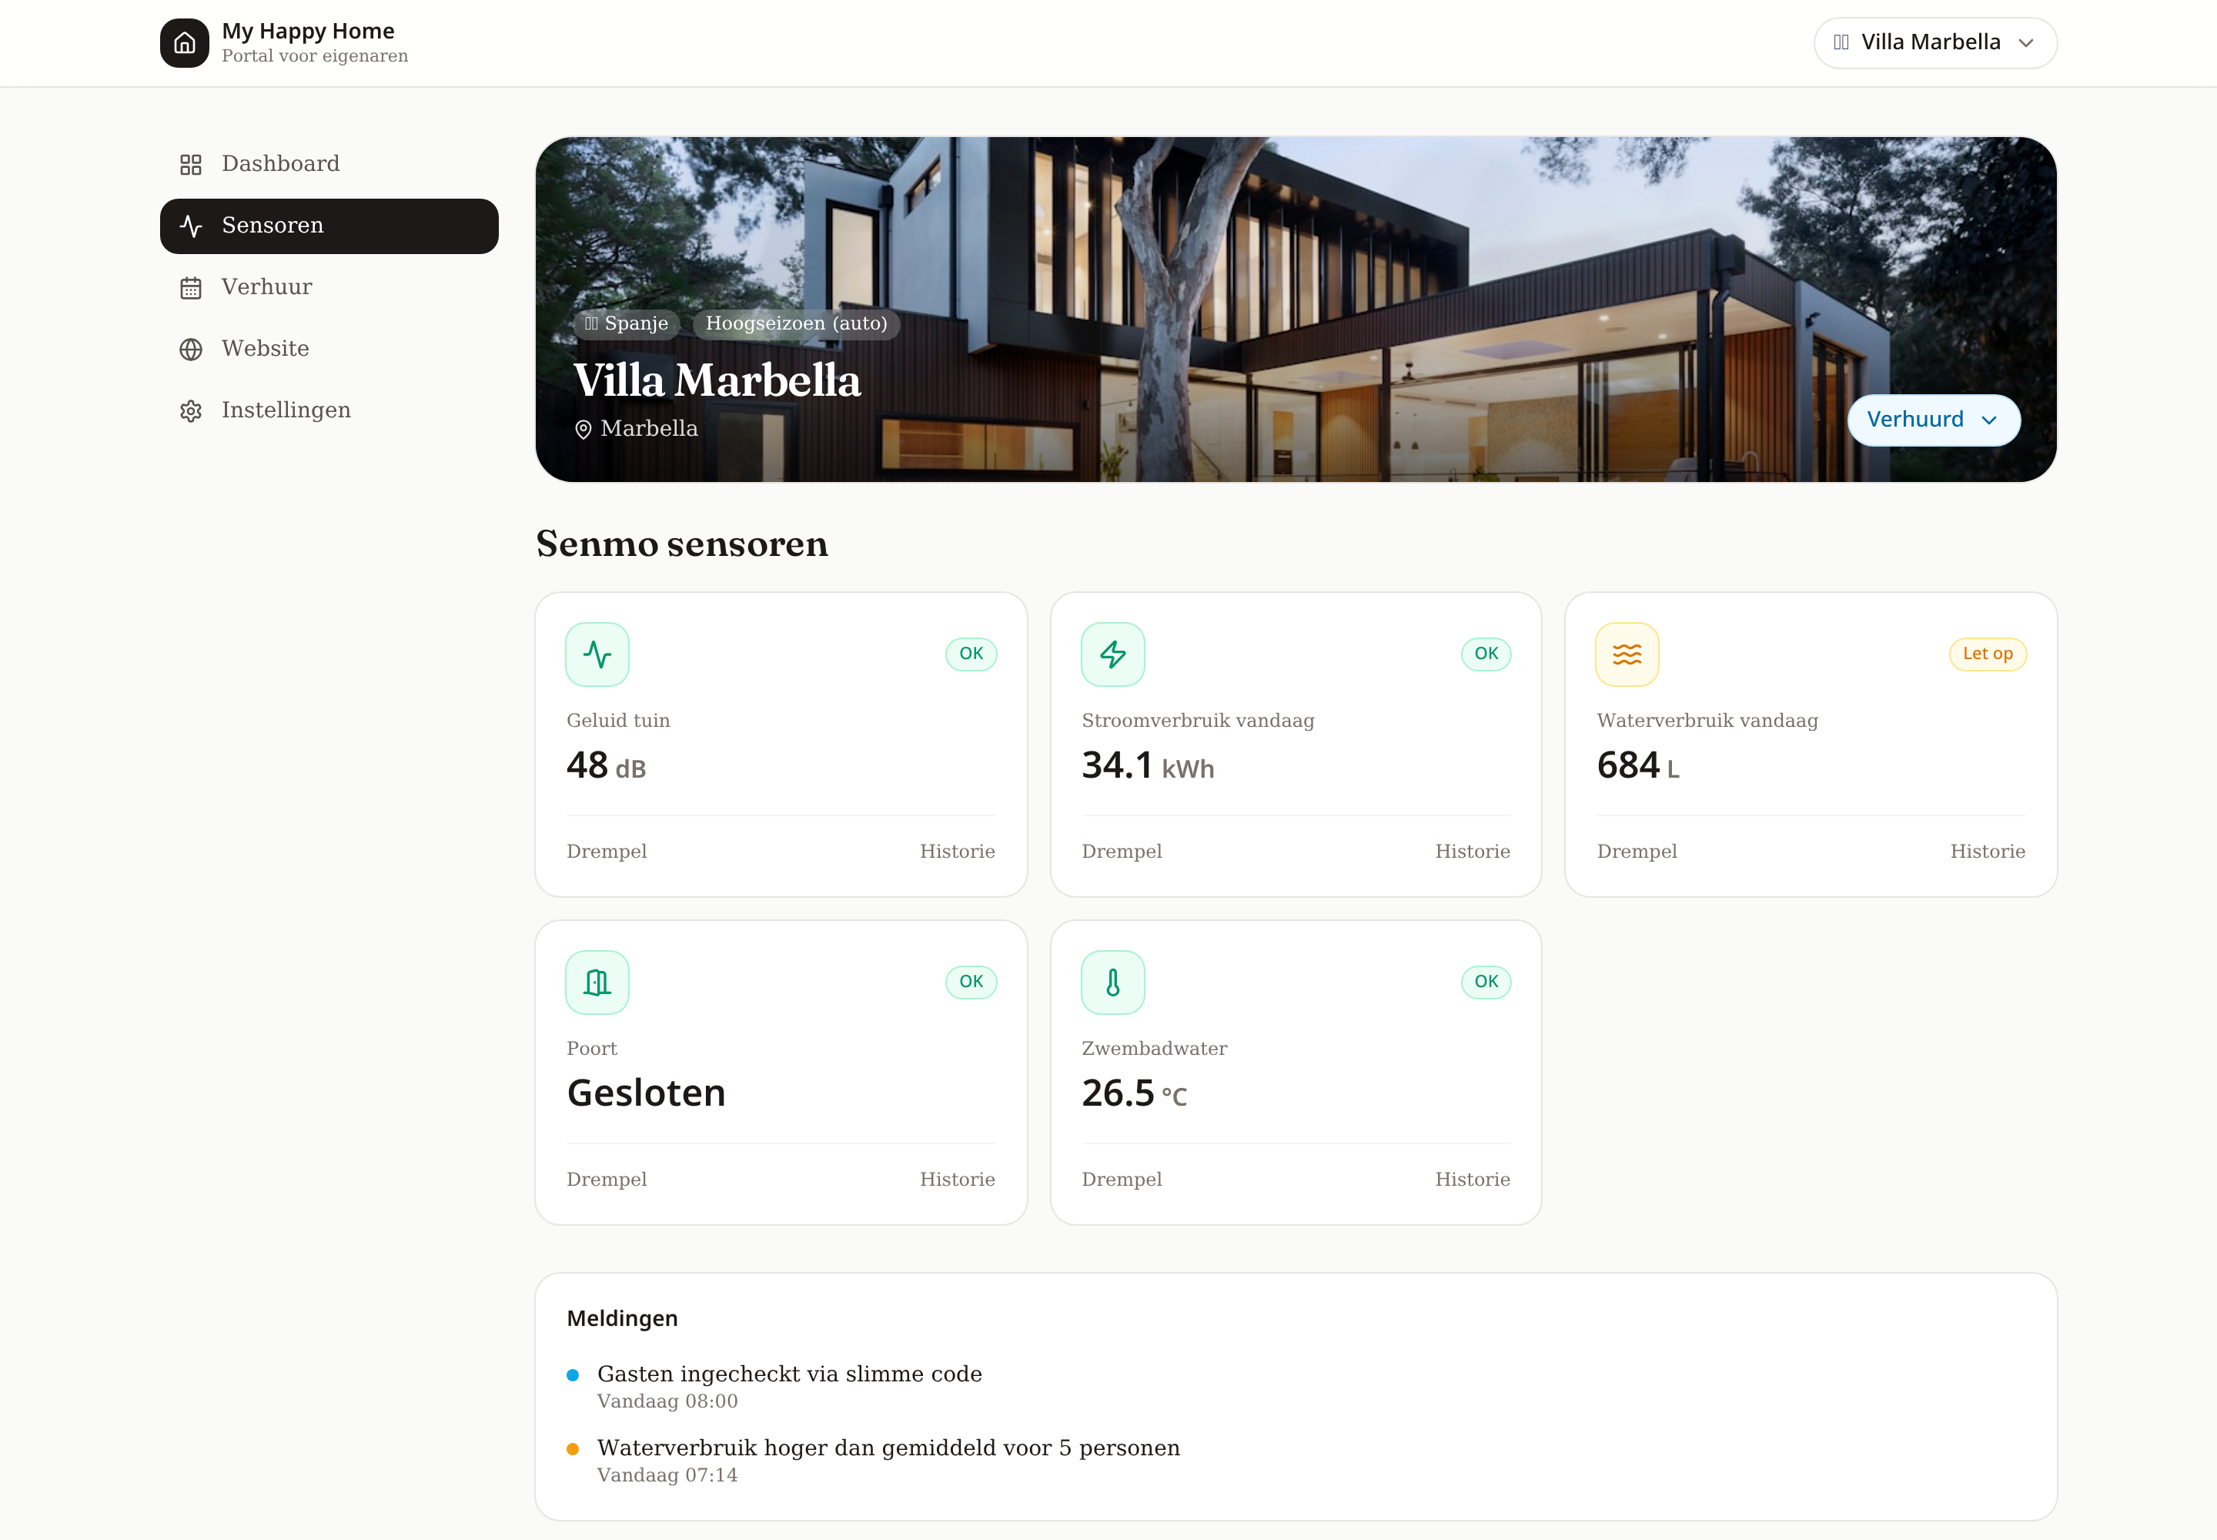The image size is (2217, 1540).
Task: Open Drempel for Stroomverbruik vandaag
Action: click(1121, 851)
